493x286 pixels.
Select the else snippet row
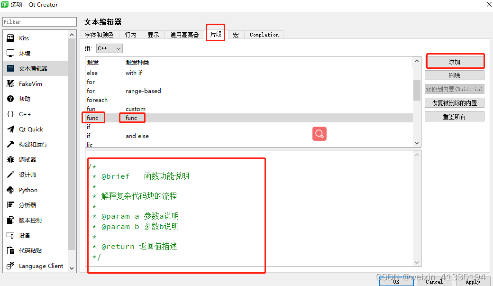coord(249,73)
